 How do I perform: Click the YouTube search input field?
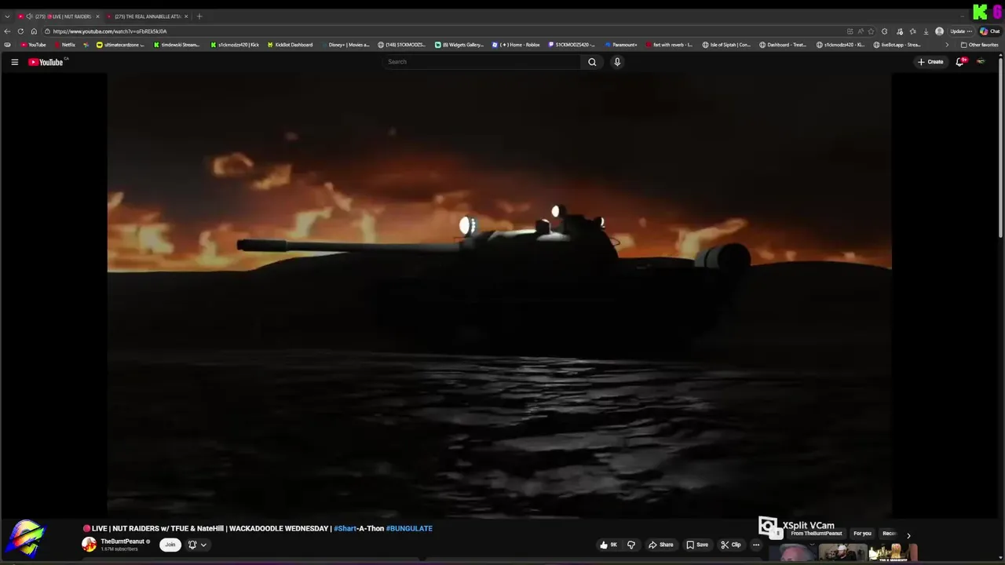pos(482,62)
